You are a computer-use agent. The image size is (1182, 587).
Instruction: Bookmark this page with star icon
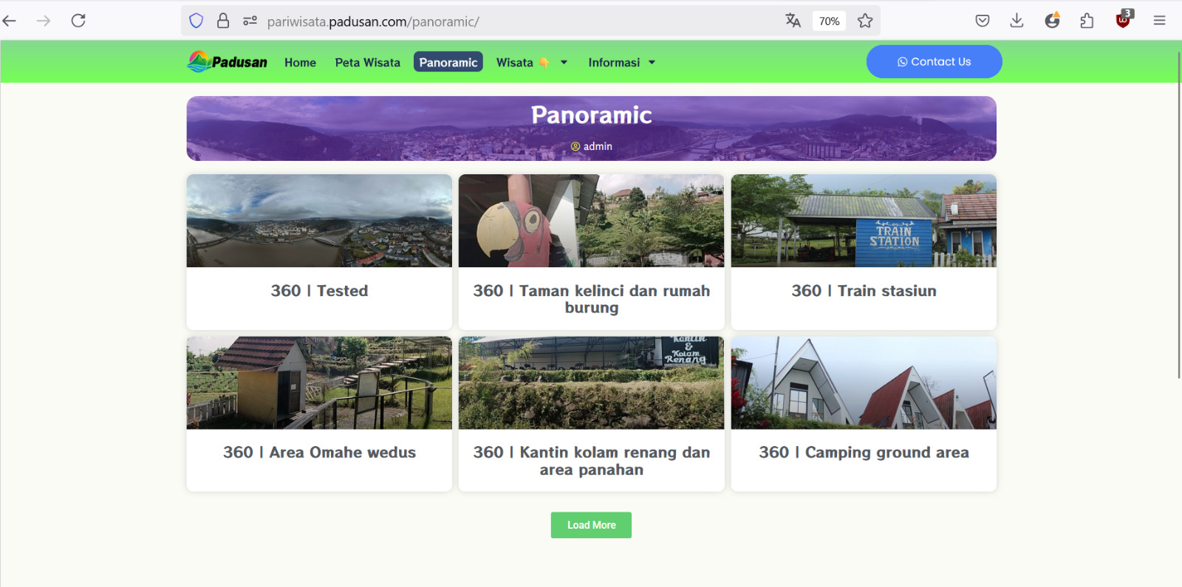865,21
